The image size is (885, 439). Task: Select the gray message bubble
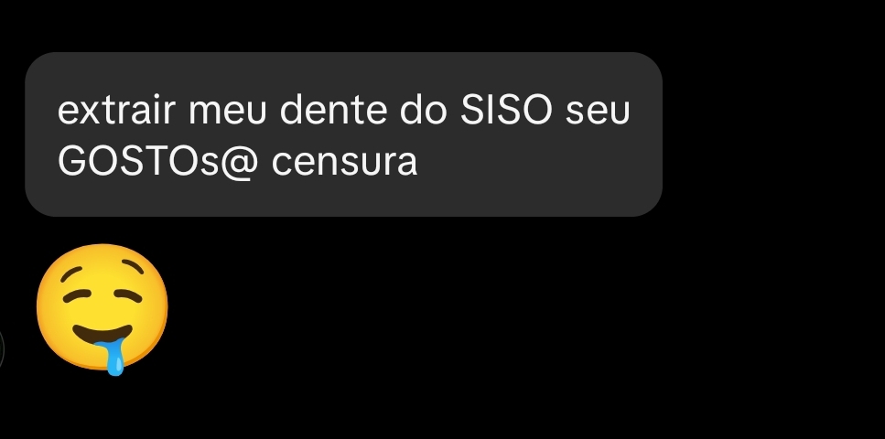[x=343, y=134]
